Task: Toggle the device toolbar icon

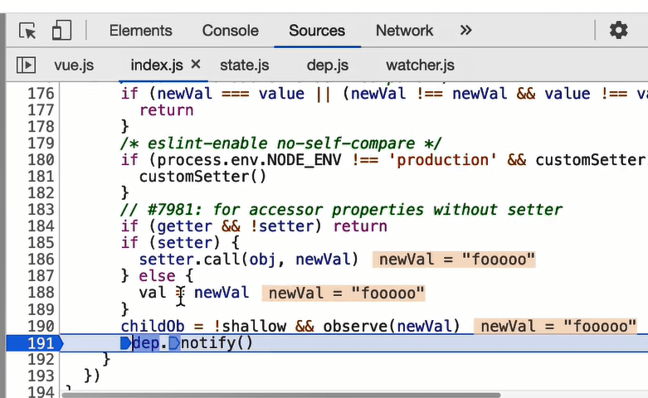Action: [61, 31]
